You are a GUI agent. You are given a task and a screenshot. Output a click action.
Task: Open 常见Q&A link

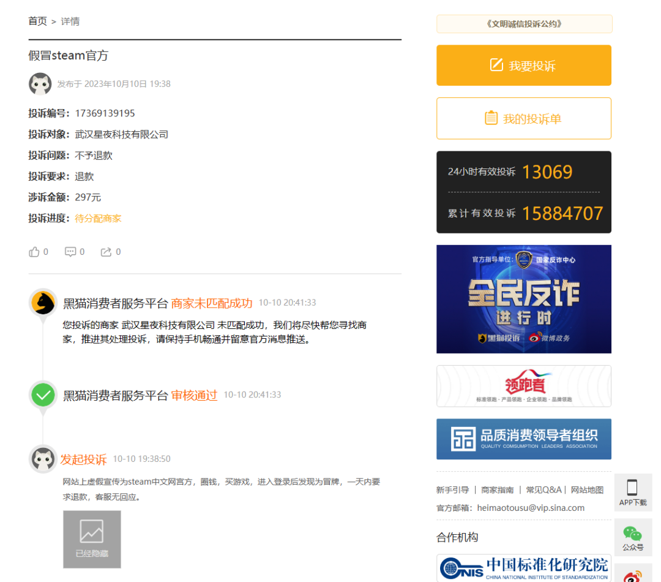point(544,490)
